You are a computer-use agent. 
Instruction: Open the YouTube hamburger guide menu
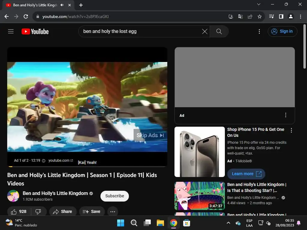pyautogui.click(x=11, y=31)
